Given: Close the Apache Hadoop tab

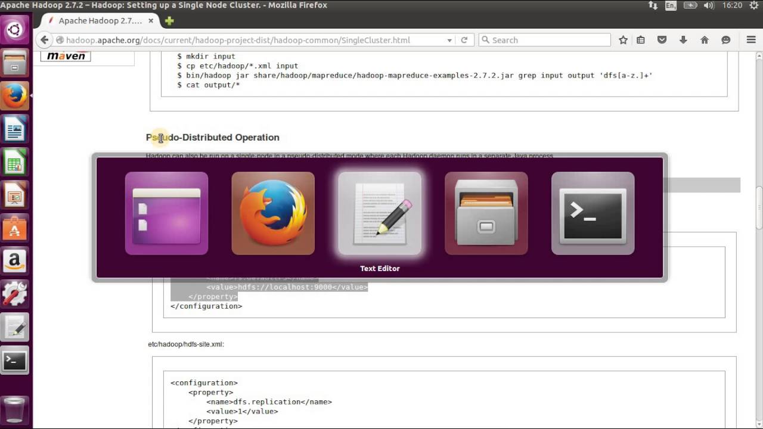Looking at the screenshot, I should [151, 21].
